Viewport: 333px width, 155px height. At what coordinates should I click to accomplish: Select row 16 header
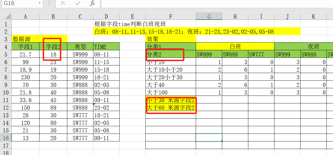[x=6, y=138]
